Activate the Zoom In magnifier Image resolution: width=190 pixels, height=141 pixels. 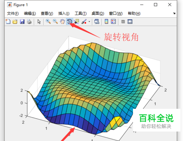(48, 22)
